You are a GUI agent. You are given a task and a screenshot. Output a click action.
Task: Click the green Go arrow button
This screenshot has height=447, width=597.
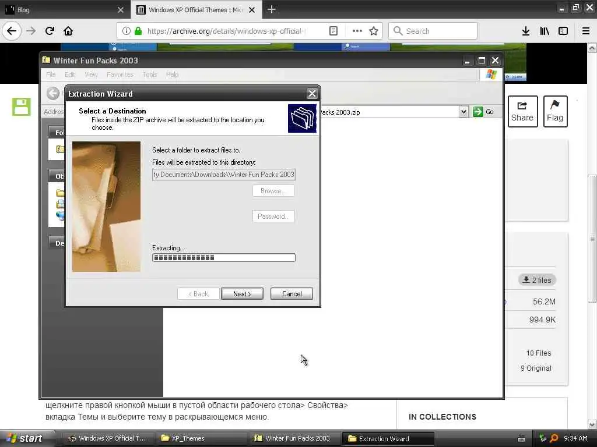[x=478, y=112]
